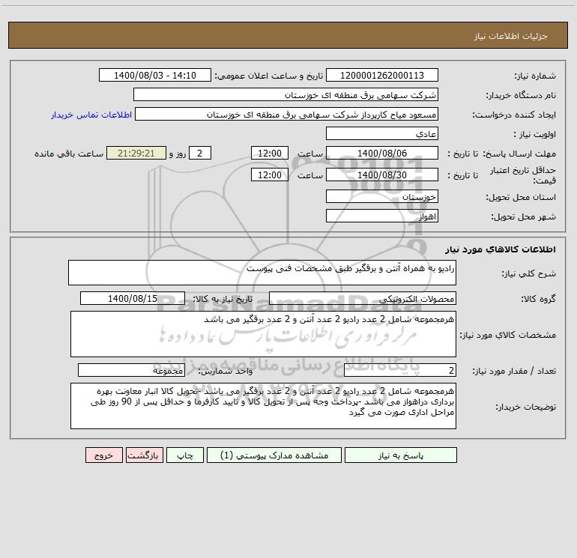Click the مهلت ارسال پاسخ label
The width and height of the screenshot is (577, 558).
(519, 154)
